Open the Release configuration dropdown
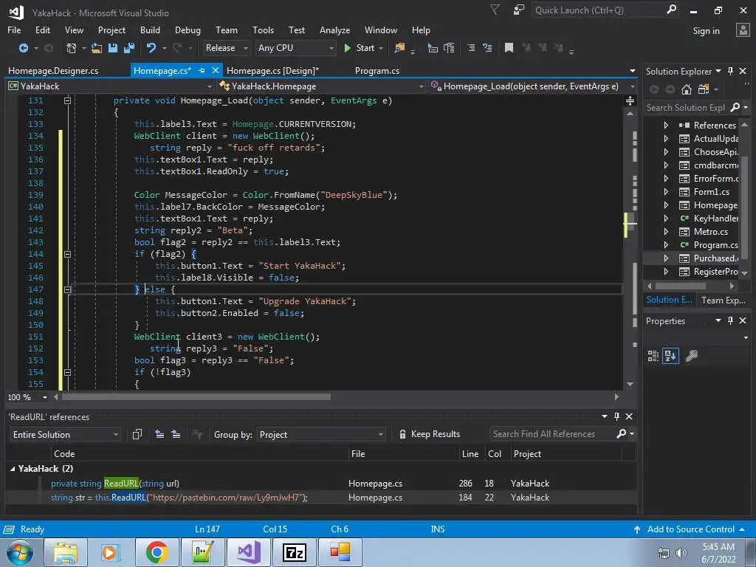Viewport: 756px width, 567px height. [x=226, y=48]
